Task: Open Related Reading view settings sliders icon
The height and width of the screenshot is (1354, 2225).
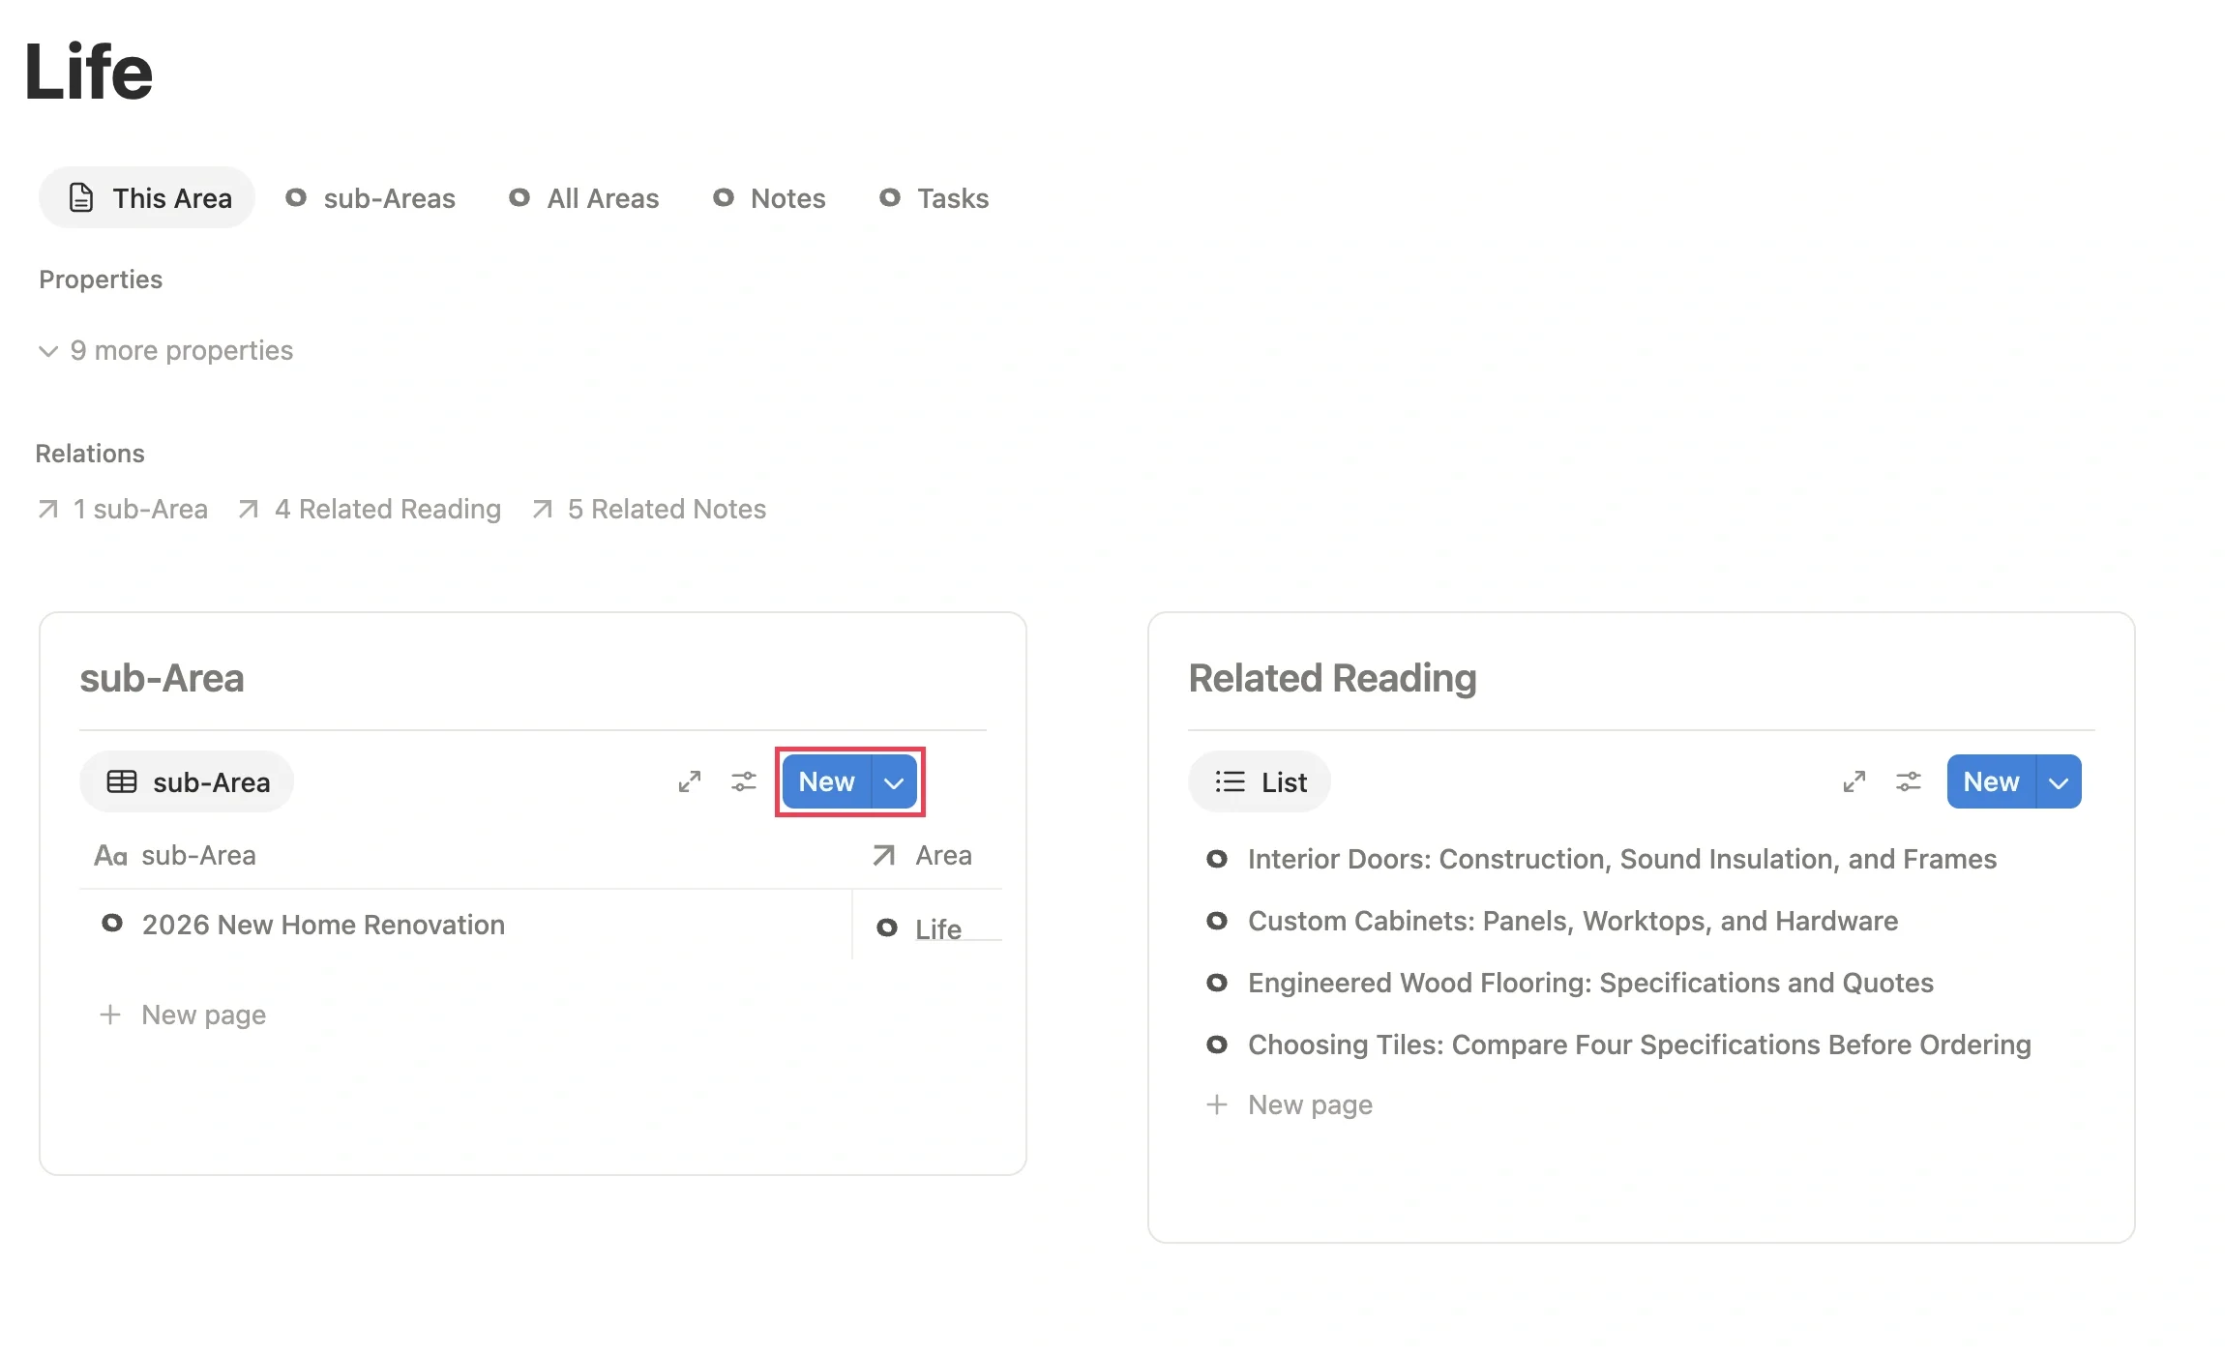Action: [x=1909, y=781]
